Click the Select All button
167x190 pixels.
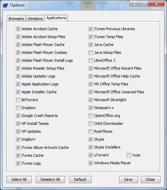tap(19, 179)
